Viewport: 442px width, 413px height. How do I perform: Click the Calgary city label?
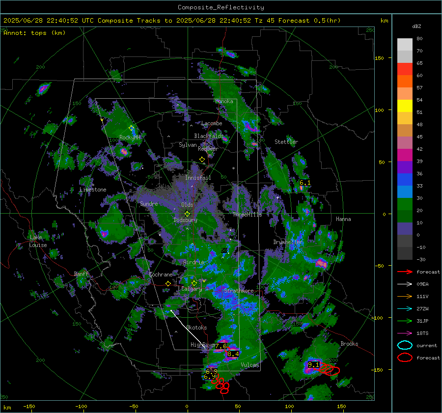coord(192,289)
